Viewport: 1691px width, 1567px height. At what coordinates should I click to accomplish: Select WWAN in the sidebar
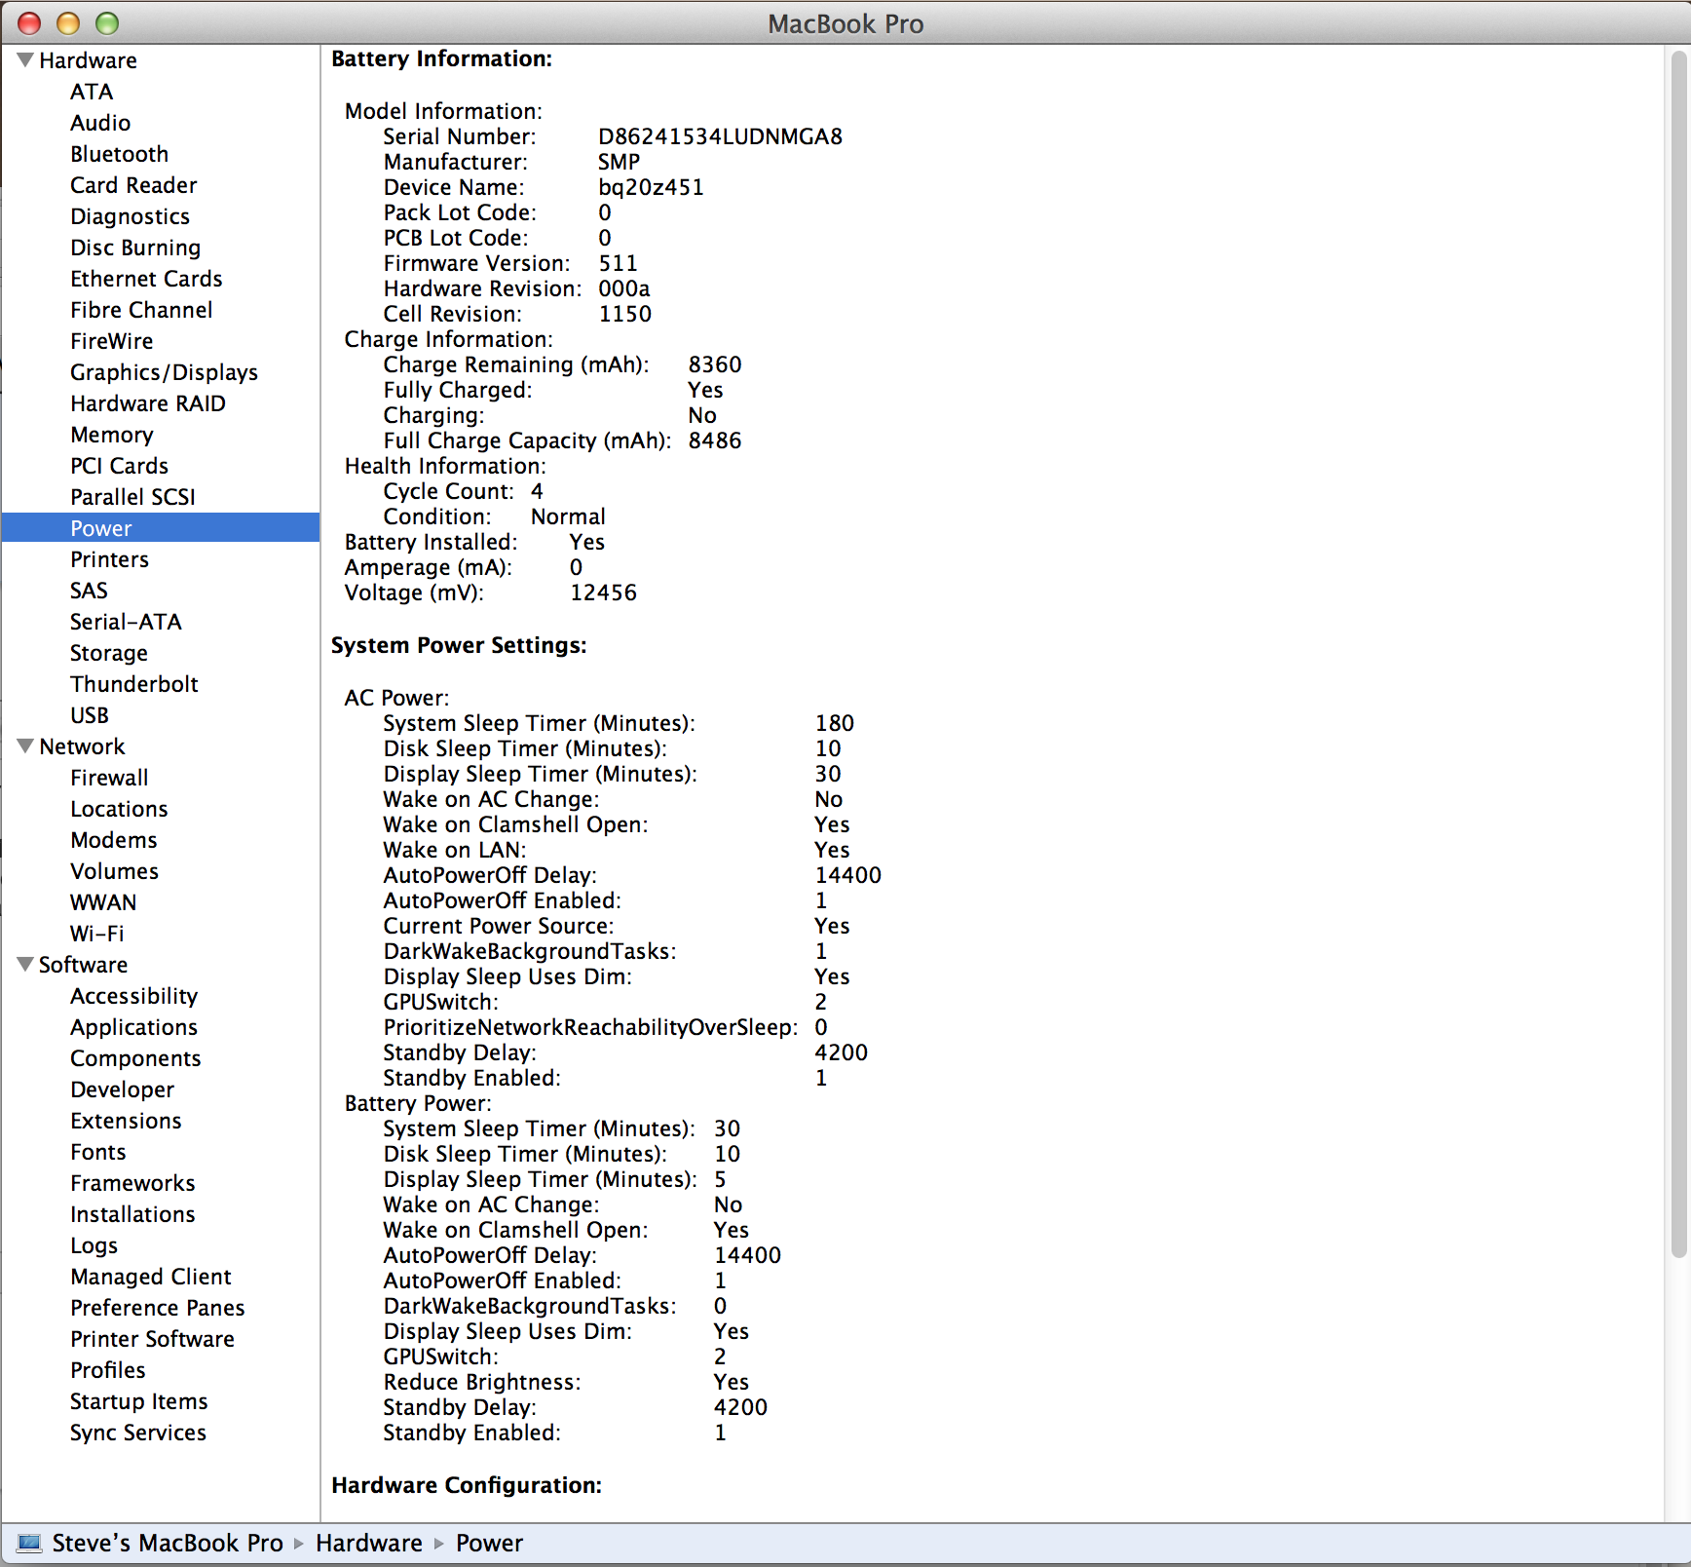(103, 902)
